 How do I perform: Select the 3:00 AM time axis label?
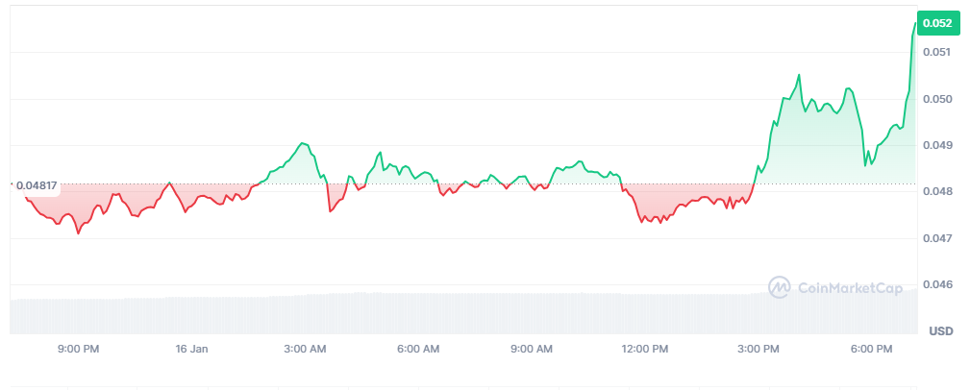pos(305,349)
